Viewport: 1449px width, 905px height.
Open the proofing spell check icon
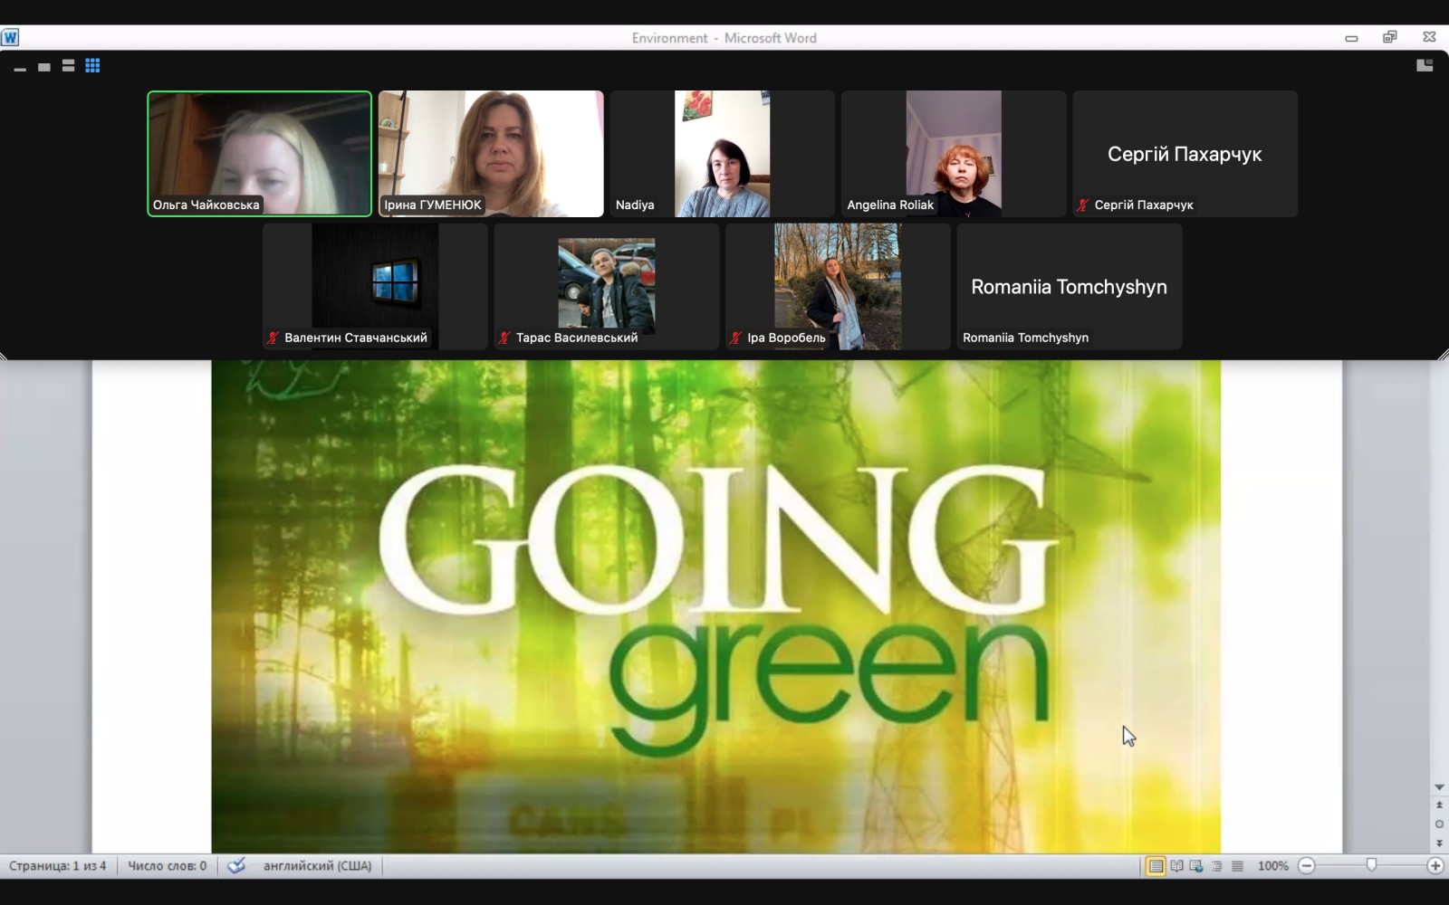point(236,866)
